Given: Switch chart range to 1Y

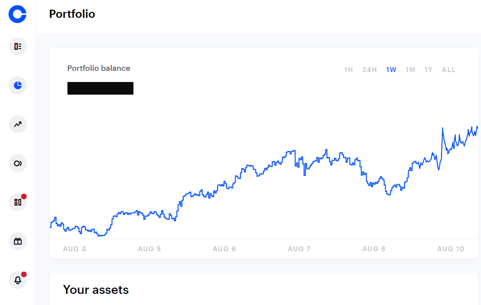Looking at the screenshot, I should [428, 70].
